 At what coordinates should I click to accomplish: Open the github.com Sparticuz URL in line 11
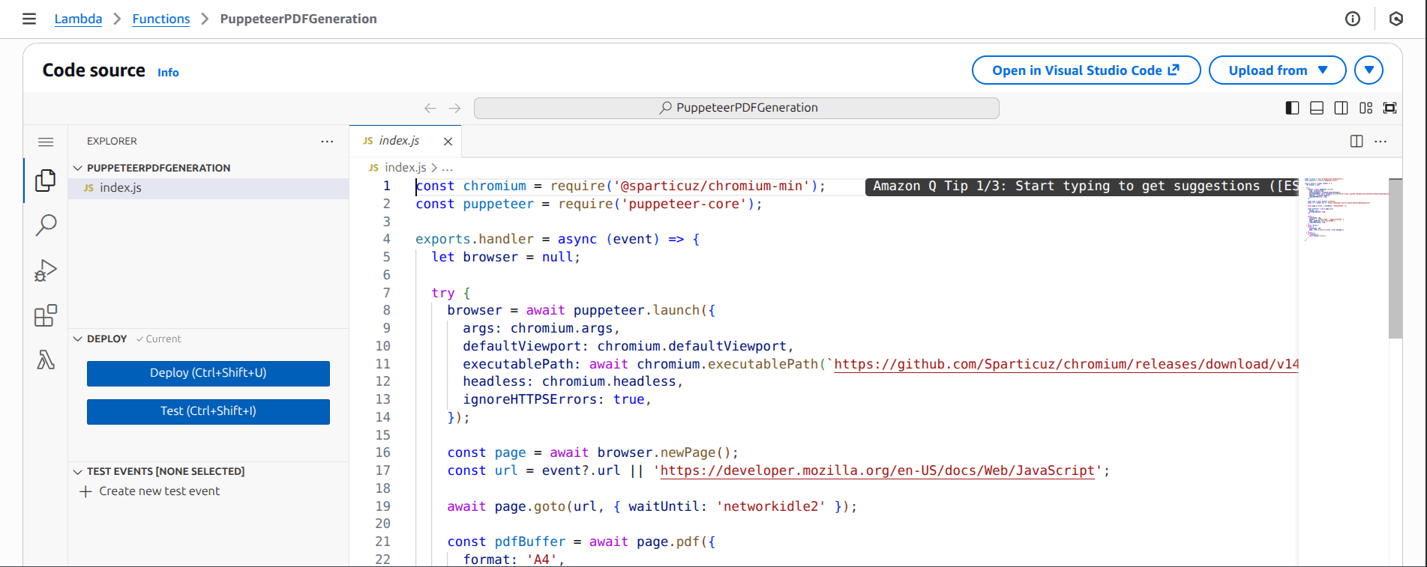click(1066, 364)
